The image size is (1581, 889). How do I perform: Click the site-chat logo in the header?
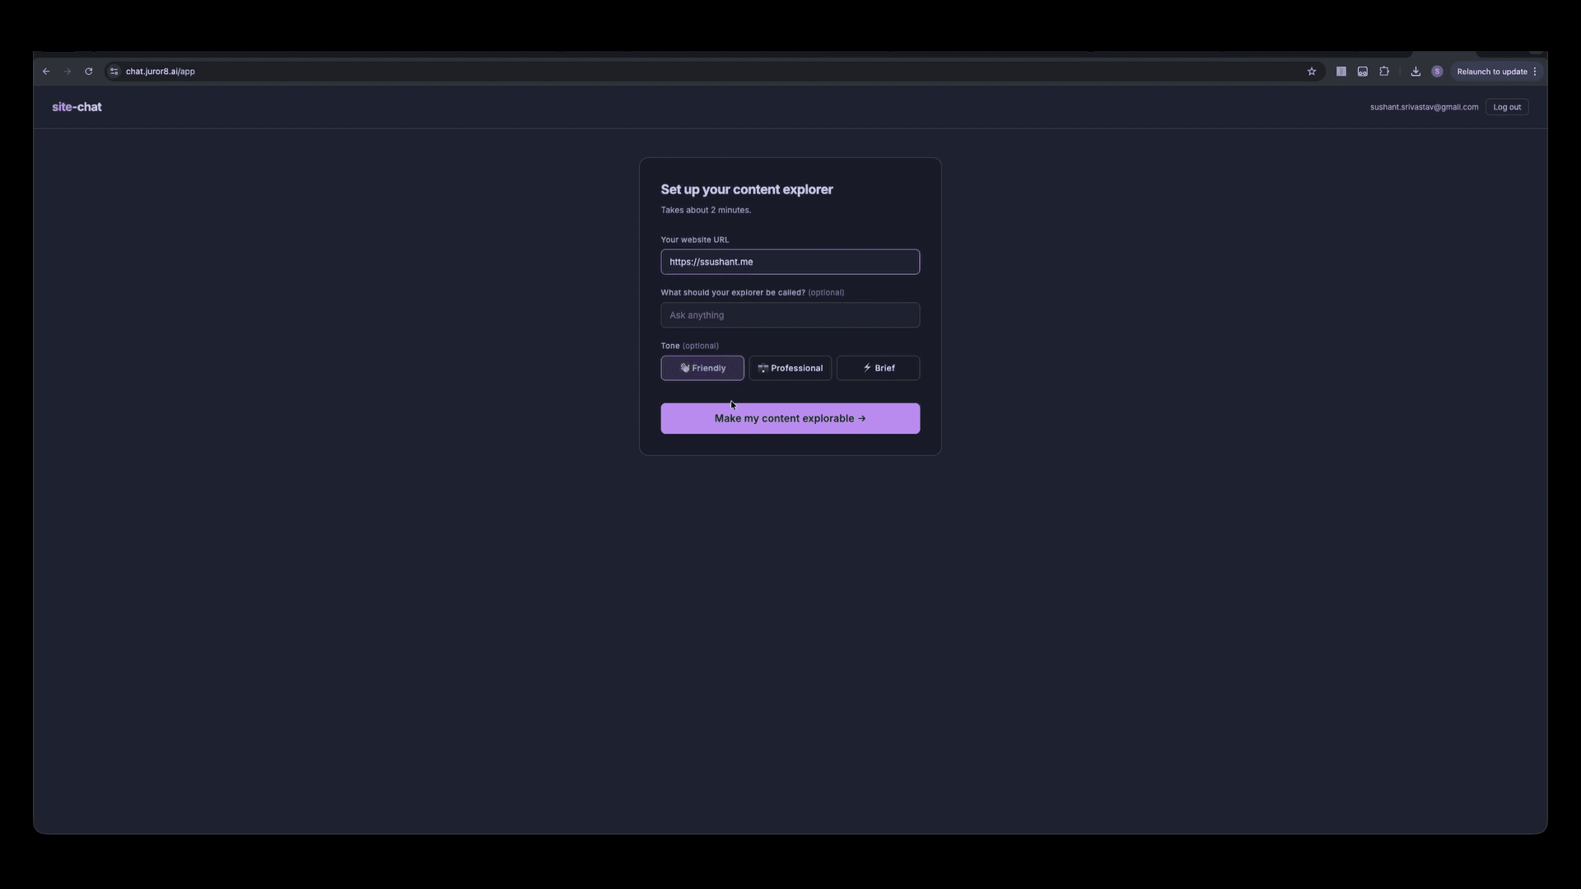click(77, 107)
